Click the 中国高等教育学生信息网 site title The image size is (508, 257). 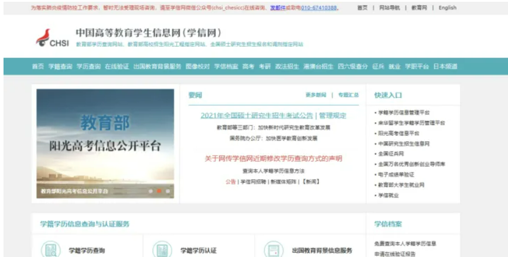coord(149,33)
